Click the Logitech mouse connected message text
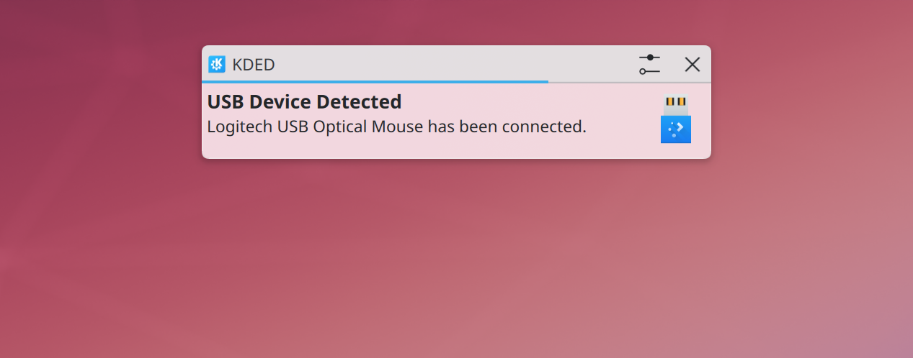Image resolution: width=913 pixels, height=358 pixels. tap(396, 127)
